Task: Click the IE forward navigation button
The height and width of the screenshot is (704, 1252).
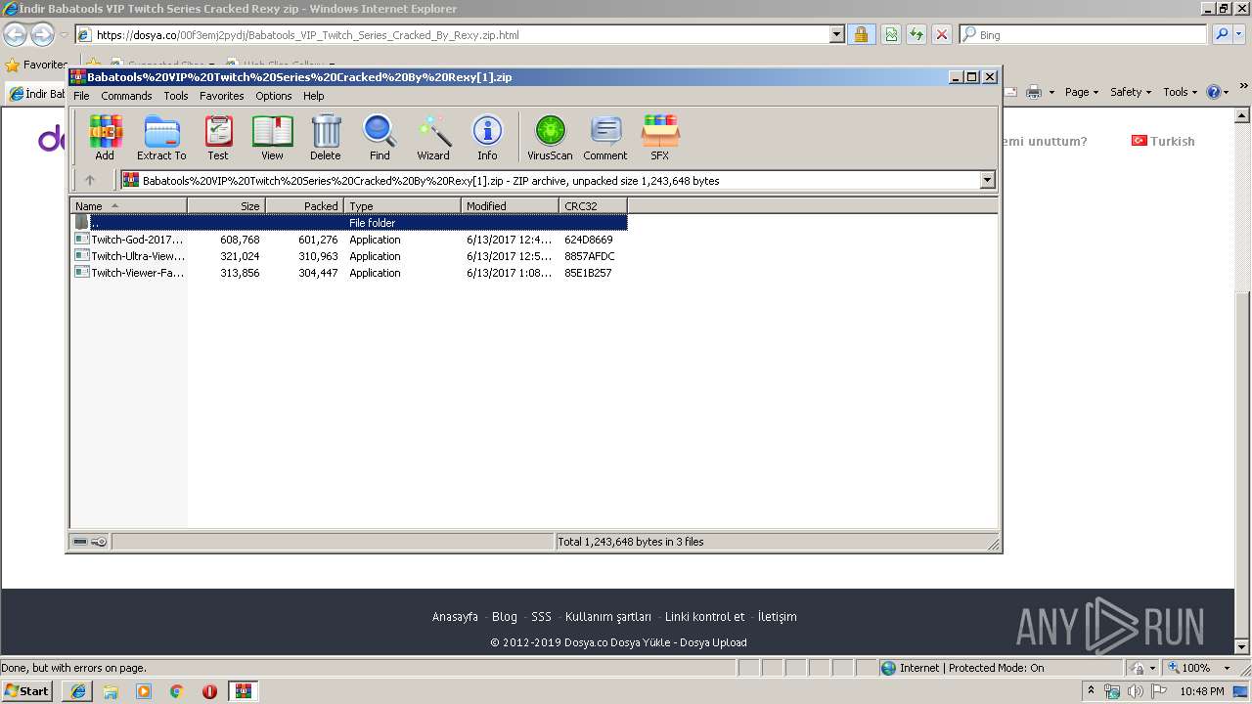Action: [42, 35]
